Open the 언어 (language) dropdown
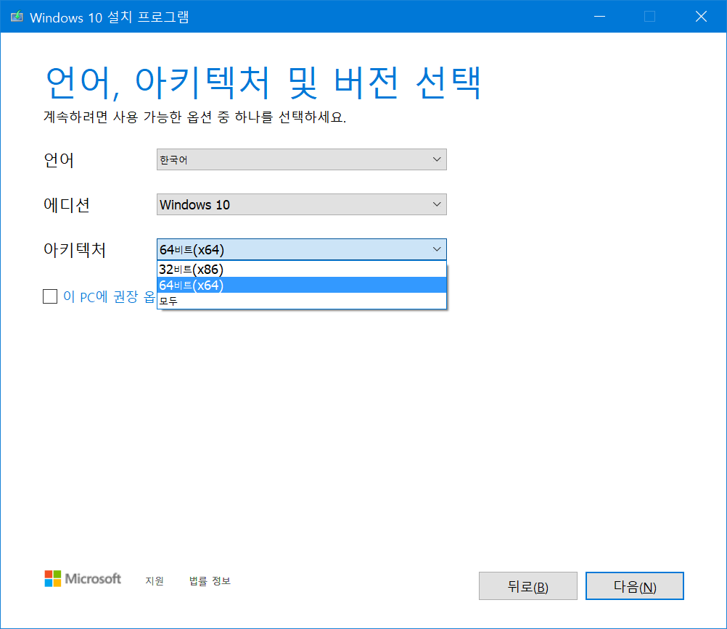727x629 pixels. click(301, 159)
